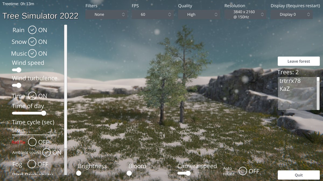
Task: Open the Display dropdown showing Display 0
Action: pyautogui.click(x=292, y=14)
